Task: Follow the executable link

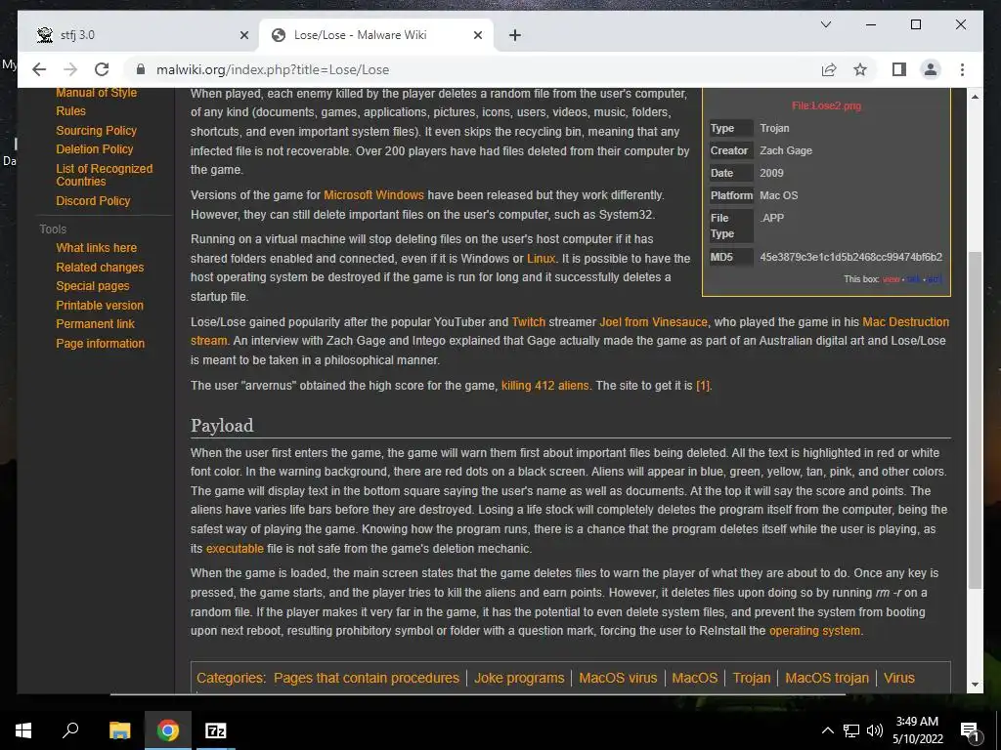Action: 235,549
